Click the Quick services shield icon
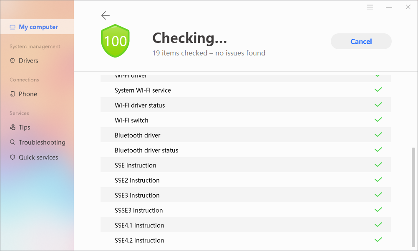 tap(13, 158)
